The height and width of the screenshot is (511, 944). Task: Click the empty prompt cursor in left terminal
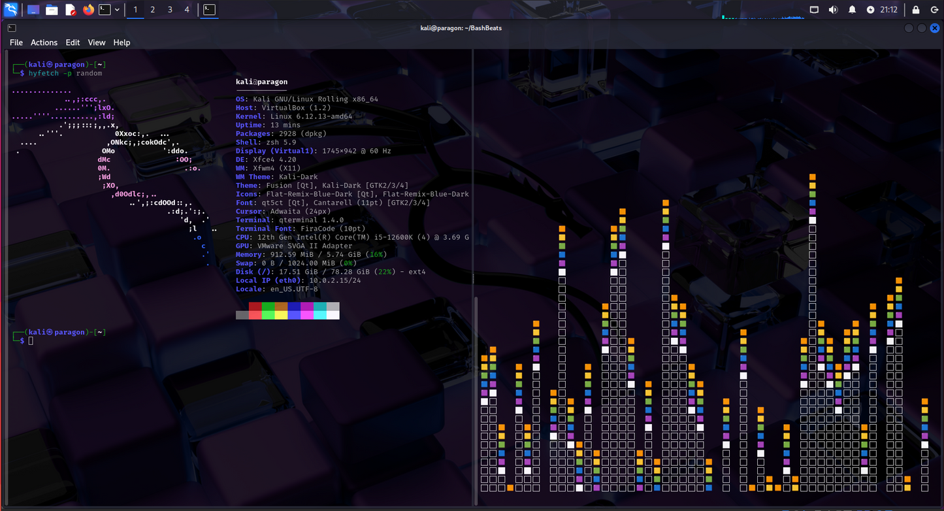pyautogui.click(x=31, y=341)
